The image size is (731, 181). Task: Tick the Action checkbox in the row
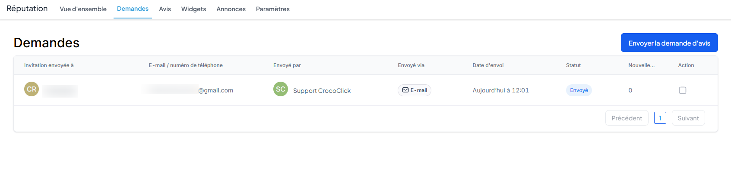point(683,90)
